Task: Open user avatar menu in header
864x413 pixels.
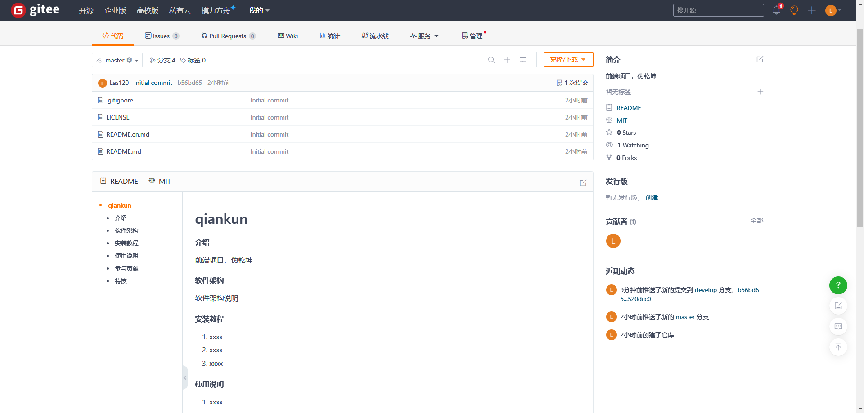Action: pos(833,10)
